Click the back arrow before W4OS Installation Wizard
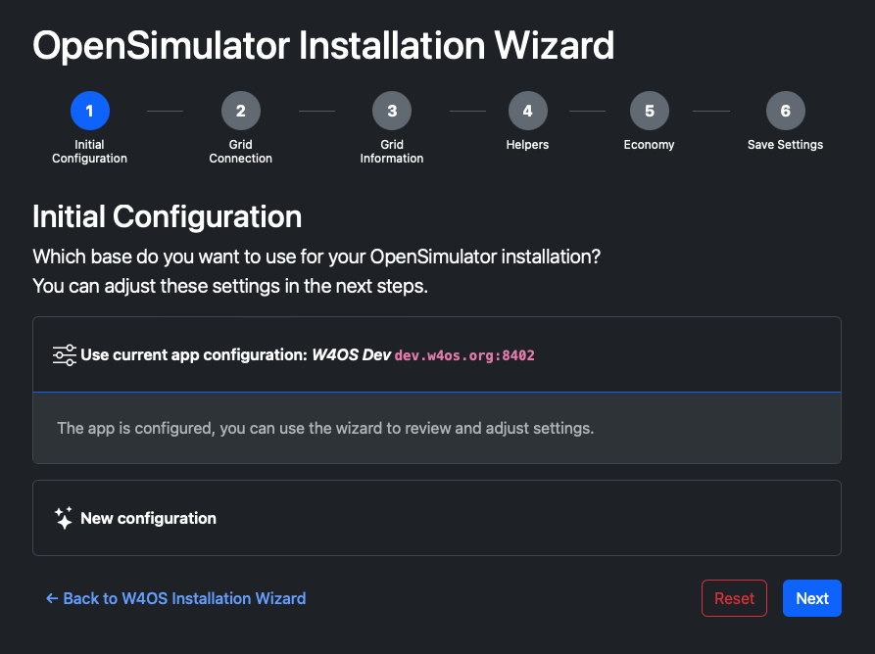 52,598
